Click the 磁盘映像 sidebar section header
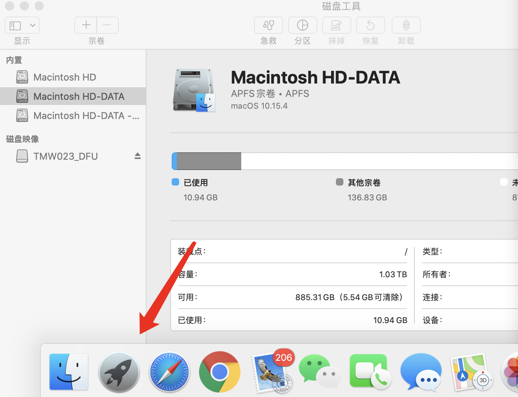Image resolution: width=518 pixels, height=397 pixels. pos(23,139)
